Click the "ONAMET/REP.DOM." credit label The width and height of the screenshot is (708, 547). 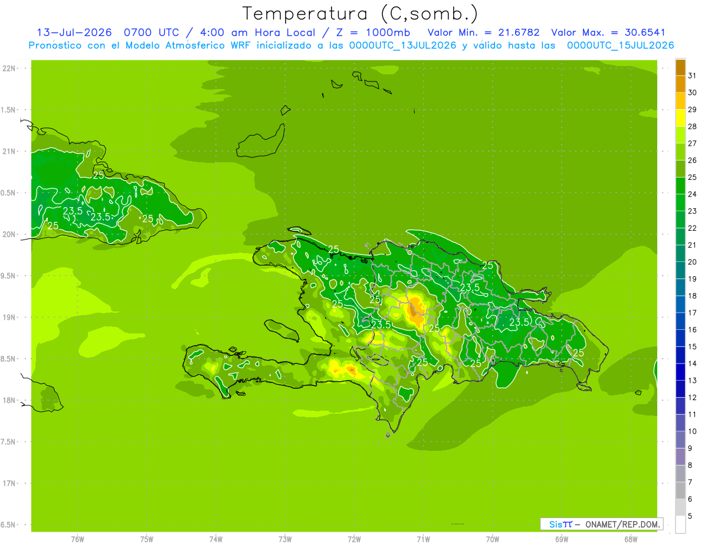coord(622,524)
